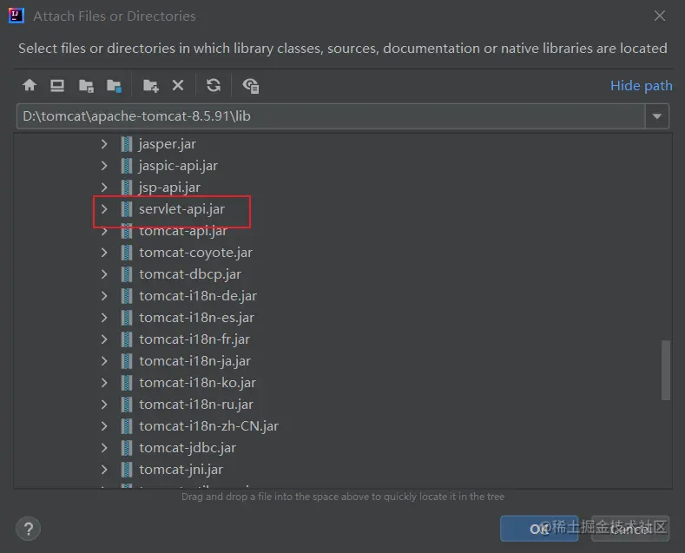Select tomcat-dbcp.jar file name

click(190, 274)
